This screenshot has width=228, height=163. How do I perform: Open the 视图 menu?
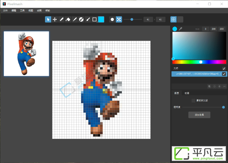31,10
